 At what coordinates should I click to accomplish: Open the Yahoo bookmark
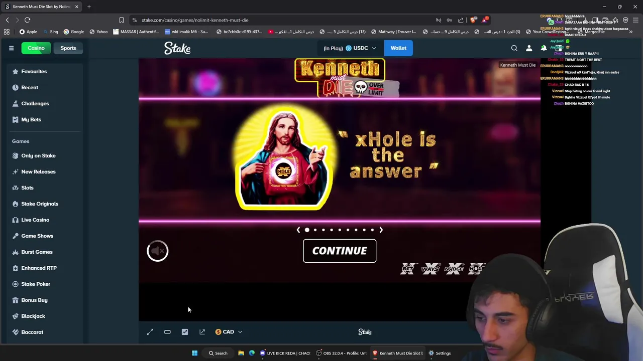coord(98,32)
